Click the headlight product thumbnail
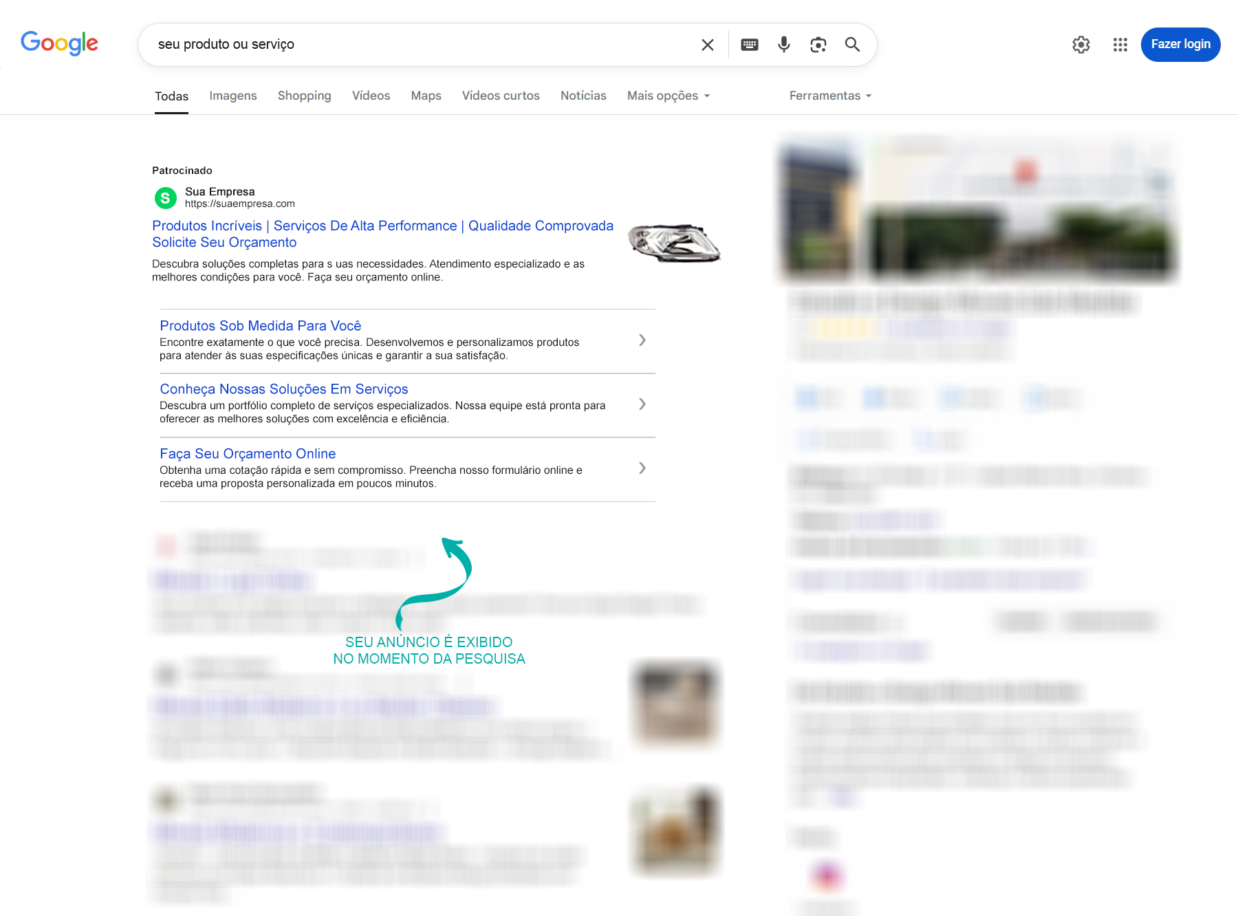 pos(673,243)
